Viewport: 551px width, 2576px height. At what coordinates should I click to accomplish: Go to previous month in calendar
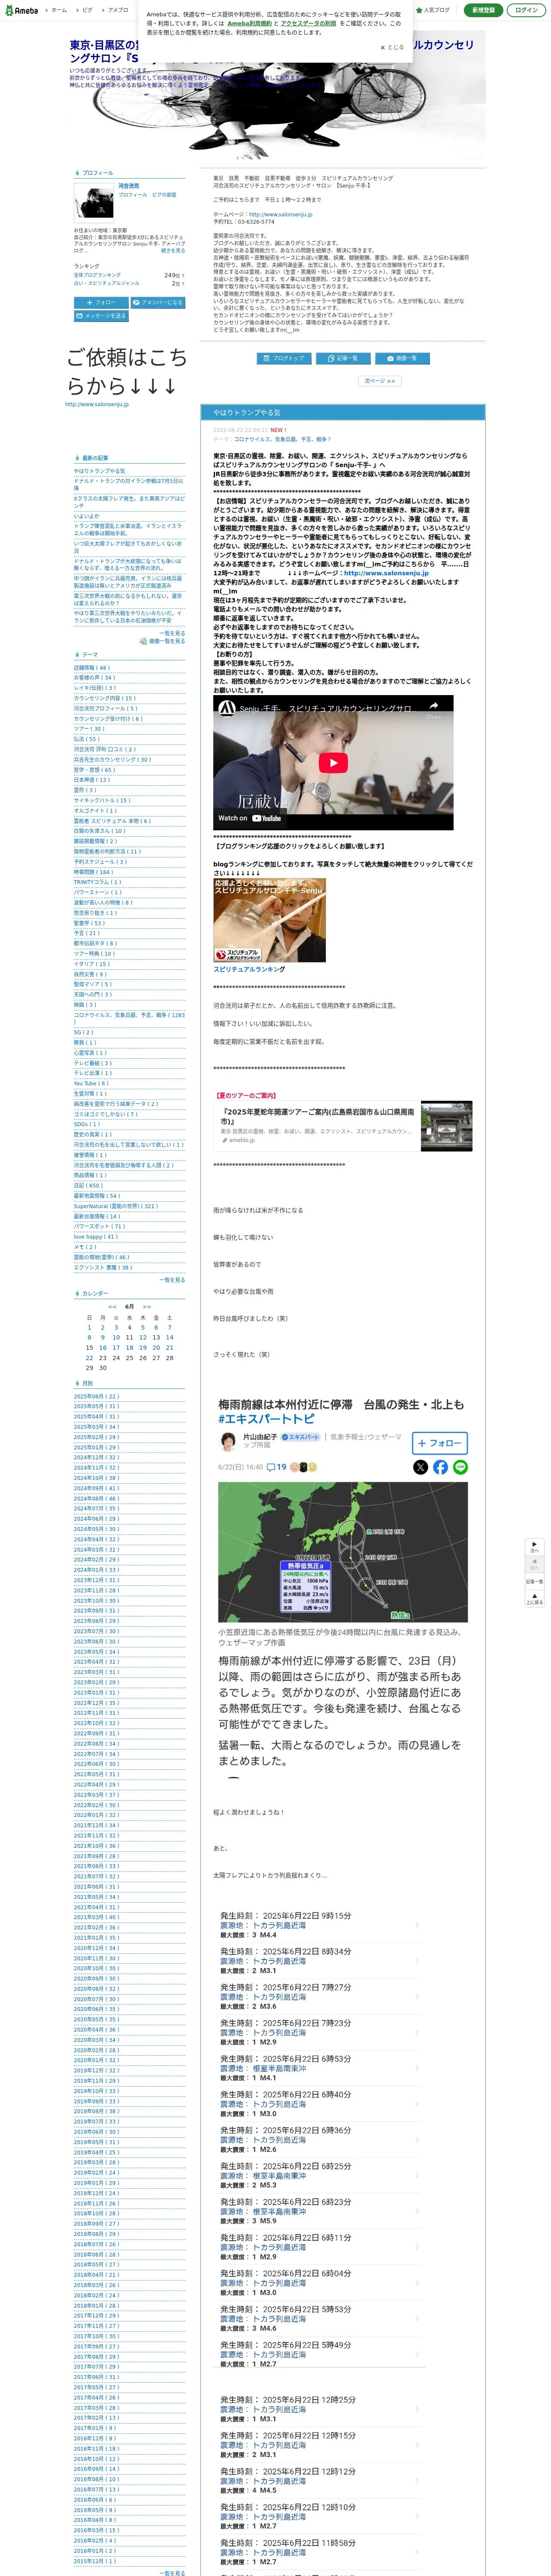[x=112, y=1306]
